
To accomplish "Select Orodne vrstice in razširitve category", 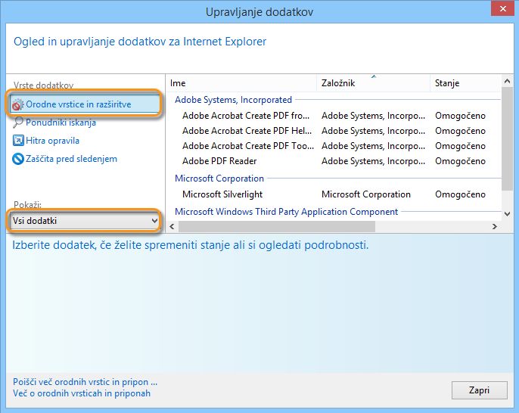I will [85, 104].
